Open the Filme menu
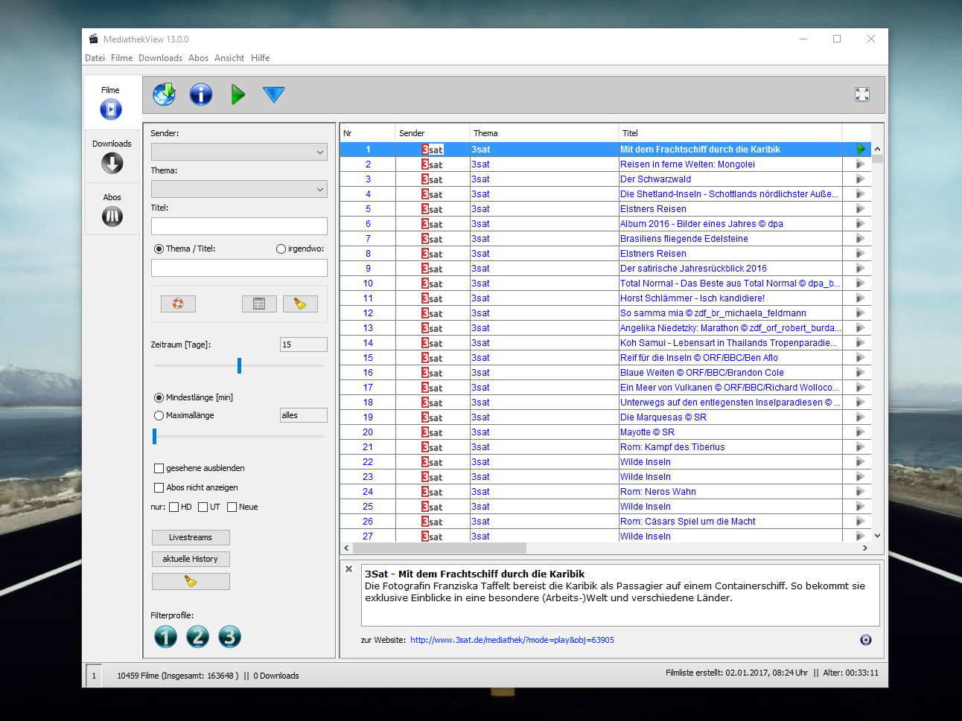This screenshot has width=962, height=721. point(121,58)
